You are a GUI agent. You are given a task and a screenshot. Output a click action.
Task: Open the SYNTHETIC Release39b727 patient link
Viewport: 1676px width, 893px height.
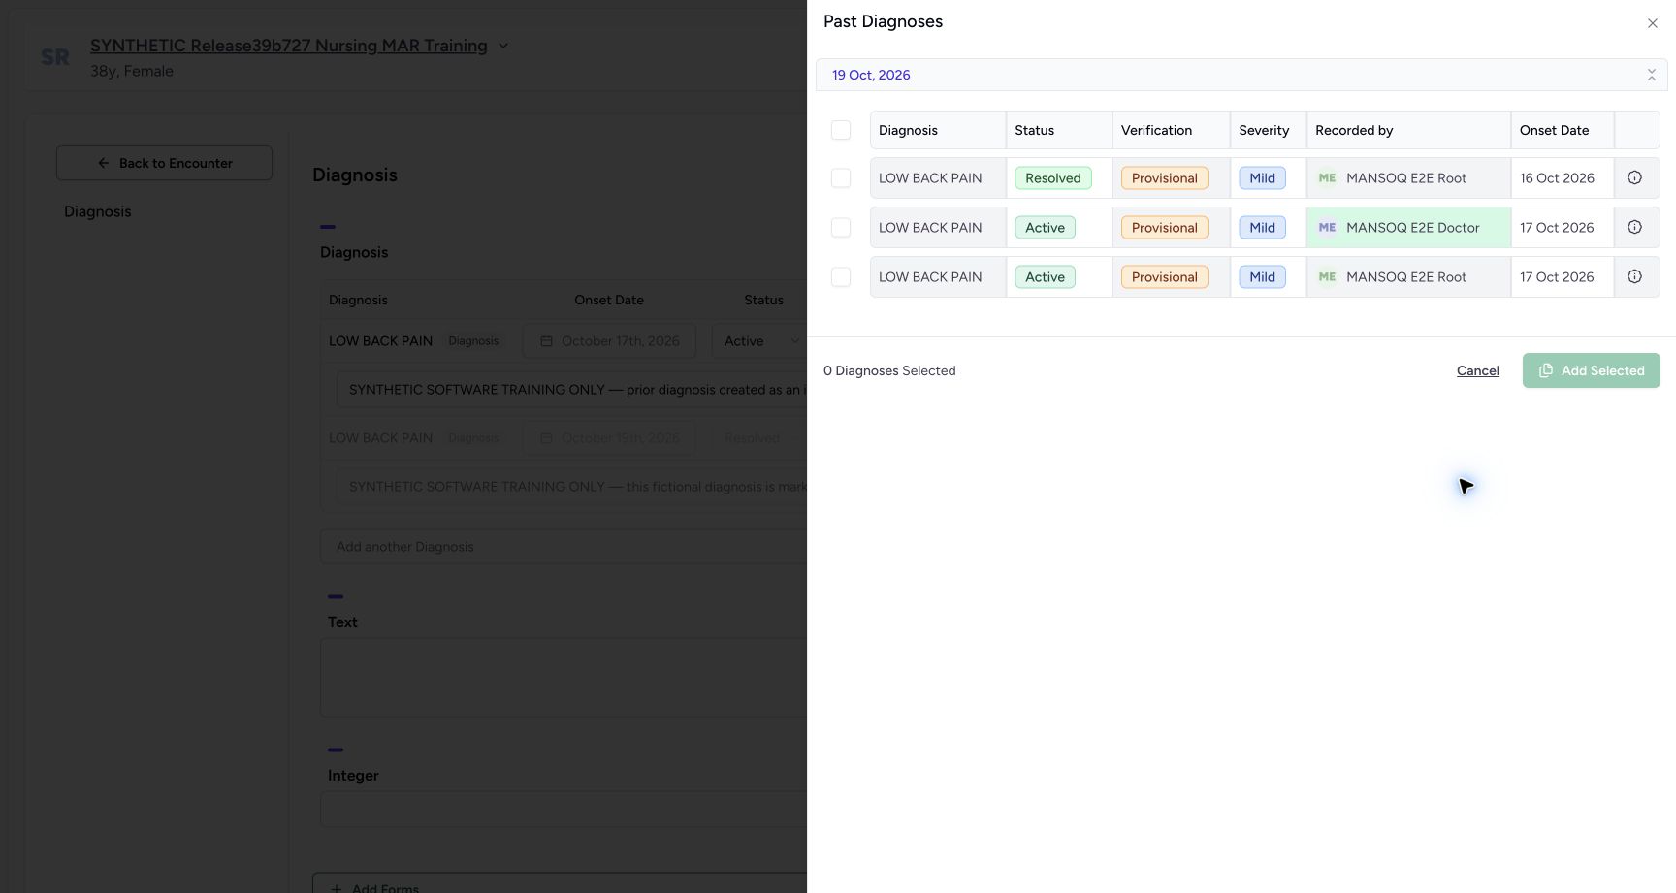pos(288,46)
